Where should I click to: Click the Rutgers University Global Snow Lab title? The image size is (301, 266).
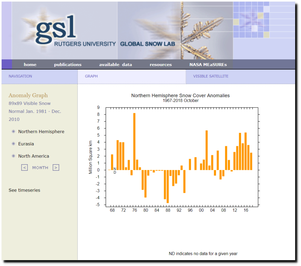point(115,44)
